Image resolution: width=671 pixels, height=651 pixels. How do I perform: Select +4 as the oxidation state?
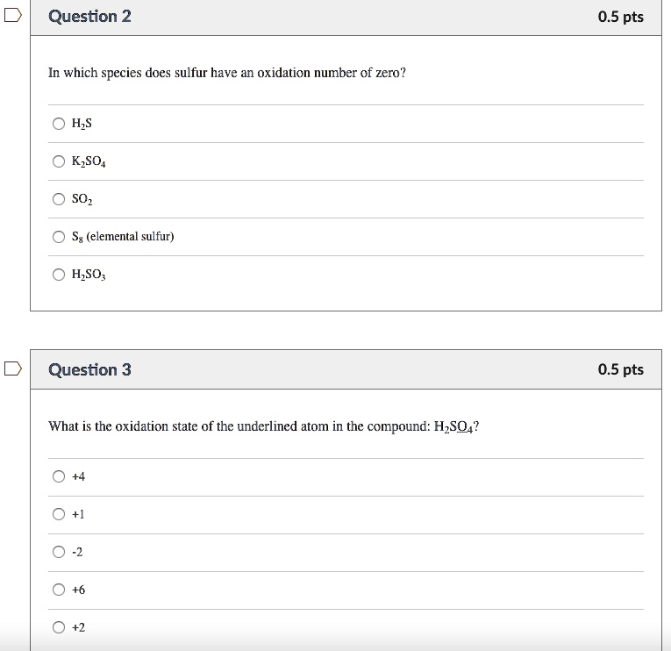tap(59, 476)
